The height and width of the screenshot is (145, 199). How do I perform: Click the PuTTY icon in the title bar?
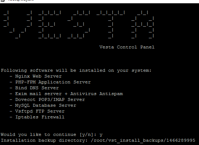[x=2, y=0]
